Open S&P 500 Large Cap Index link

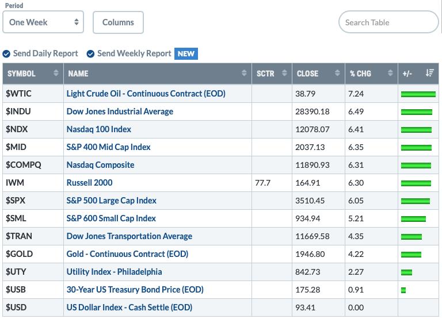point(111,201)
